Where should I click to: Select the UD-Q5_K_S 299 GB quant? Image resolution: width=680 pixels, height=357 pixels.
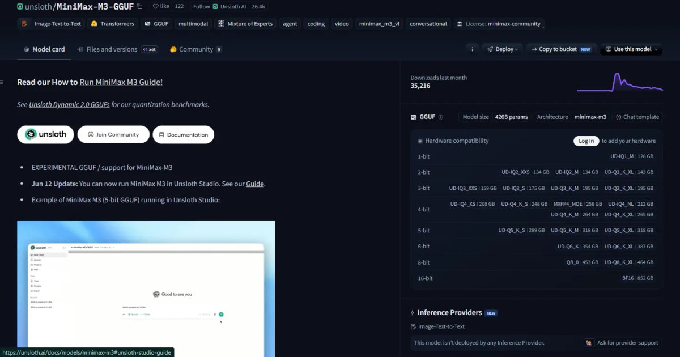coord(521,230)
